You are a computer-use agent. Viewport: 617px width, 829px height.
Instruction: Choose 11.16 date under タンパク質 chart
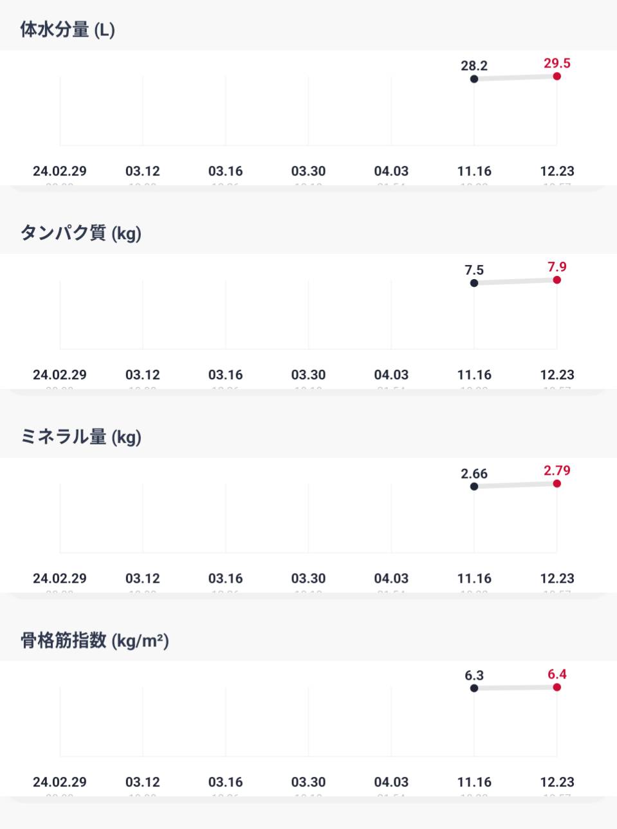pos(474,375)
